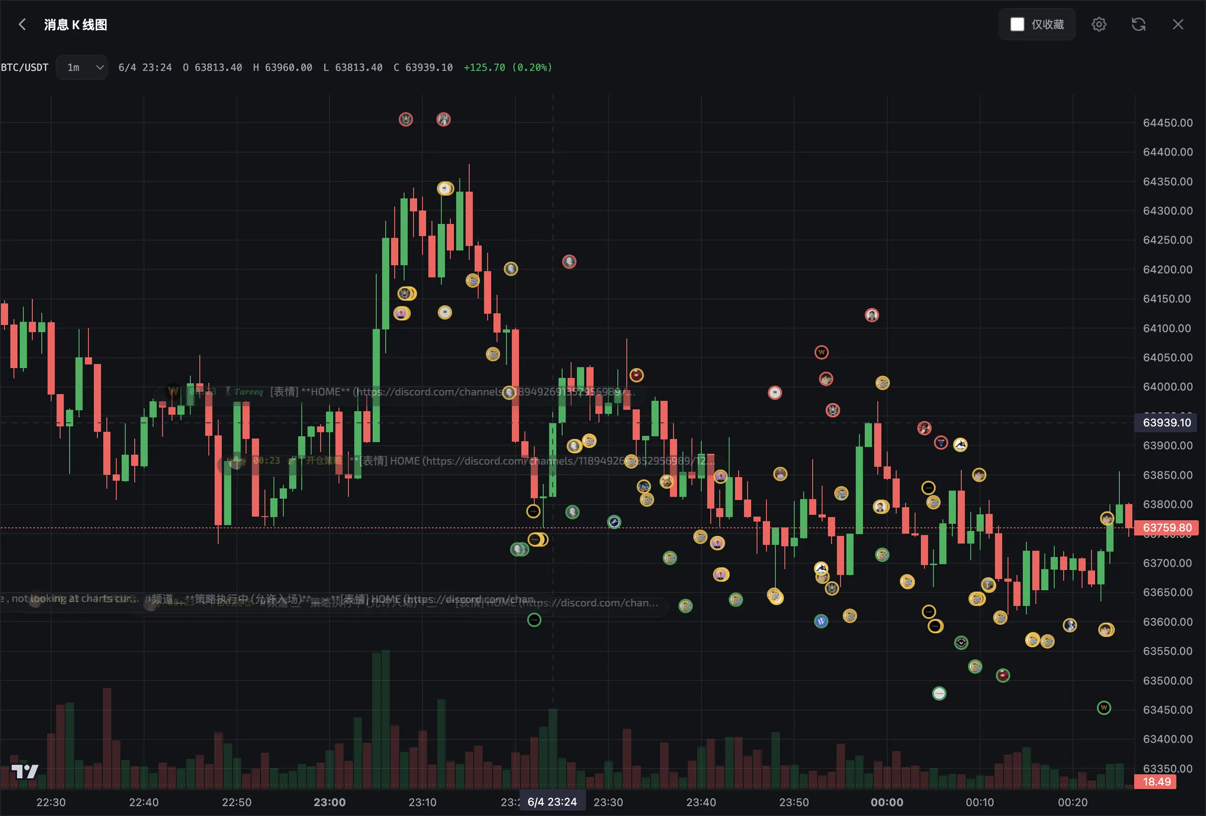This screenshot has width=1206, height=816.
Task: Open the red-ringed avatar near 64100 level
Action: tap(872, 315)
